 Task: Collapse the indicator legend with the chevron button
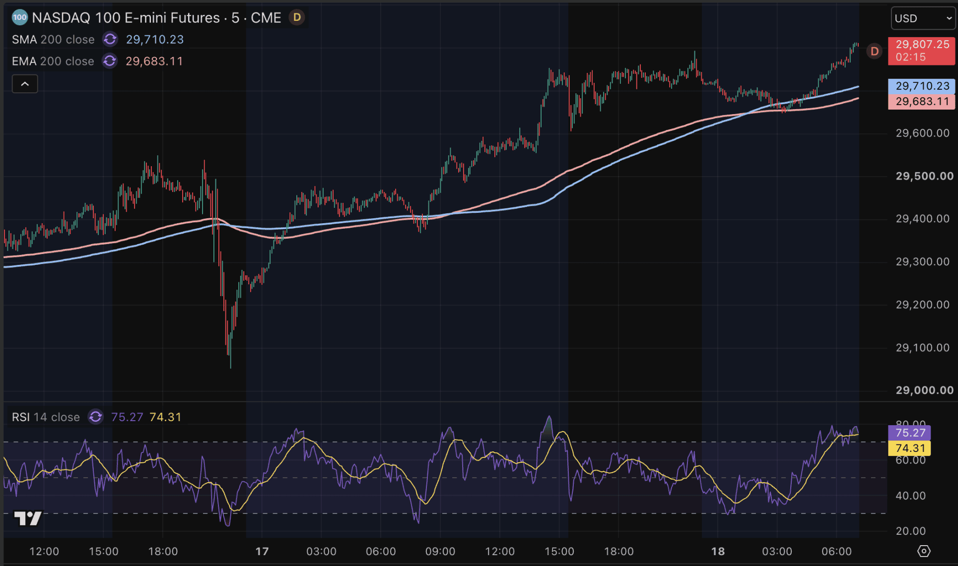click(x=25, y=84)
